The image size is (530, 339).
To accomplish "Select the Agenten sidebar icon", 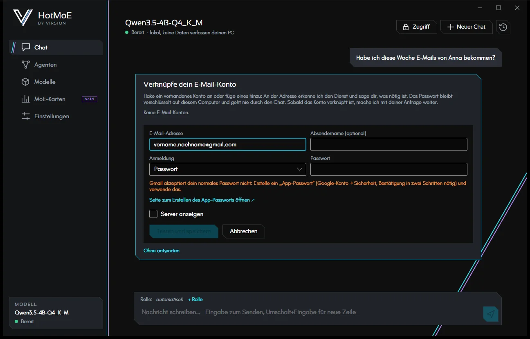I will click(x=26, y=65).
